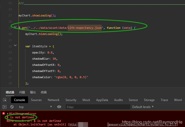Select the element inspector icon
The height and width of the screenshot is (127, 185).
click(x=5, y=100)
